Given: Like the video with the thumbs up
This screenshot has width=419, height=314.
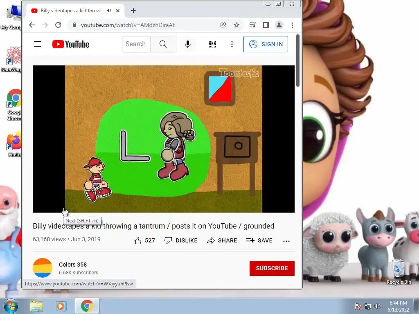Looking at the screenshot, I should coord(144,240).
